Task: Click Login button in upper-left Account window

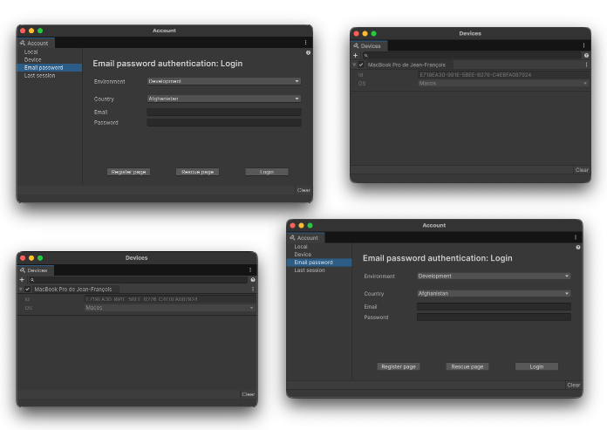Action: [267, 172]
